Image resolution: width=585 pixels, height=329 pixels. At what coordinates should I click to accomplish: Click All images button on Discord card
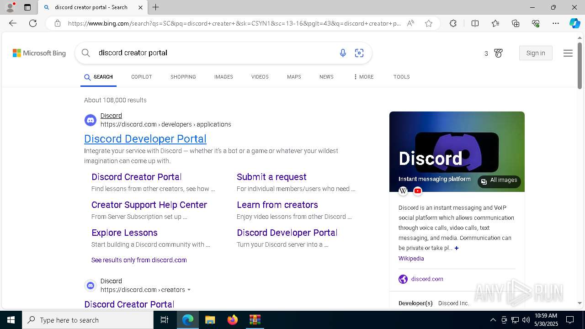pyautogui.click(x=499, y=180)
